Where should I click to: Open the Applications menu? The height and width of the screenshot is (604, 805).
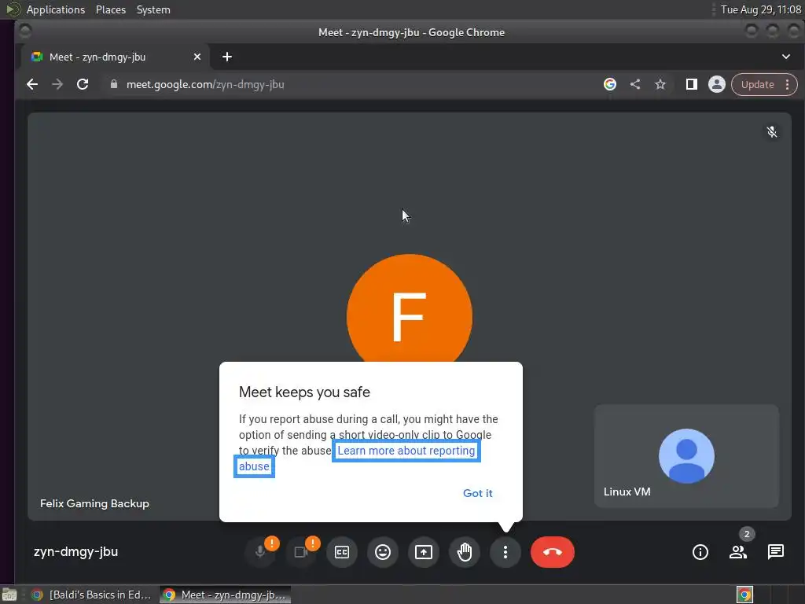point(56,9)
